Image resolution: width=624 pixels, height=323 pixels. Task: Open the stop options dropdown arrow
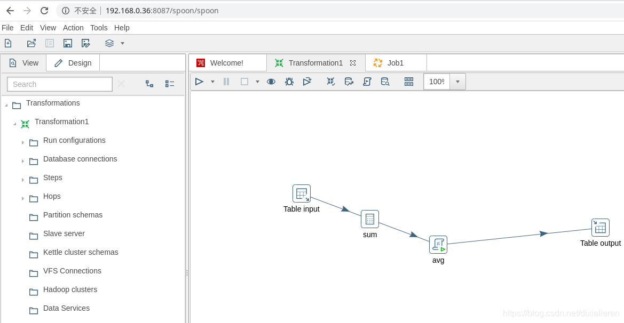[x=257, y=82]
